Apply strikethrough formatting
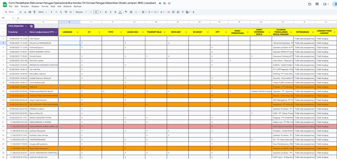This screenshot has width=337, height=159. (x=115, y=12)
